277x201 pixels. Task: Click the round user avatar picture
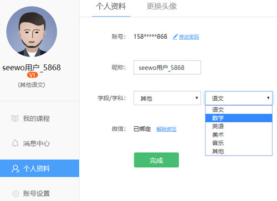(x=32, y=32)
